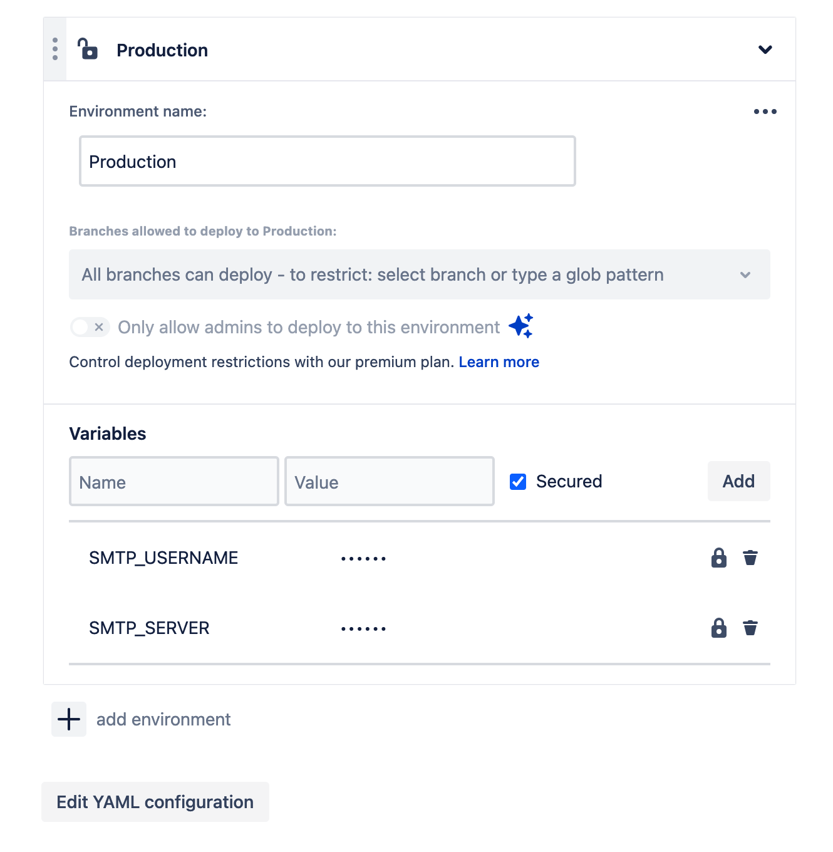Open the Learn more link
This screenshot has height=852, width=833.
[499, 361]
